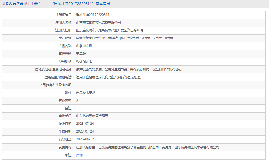
Task: Select approving authority 山东省药品监督管理局
Action: [92, 116]
